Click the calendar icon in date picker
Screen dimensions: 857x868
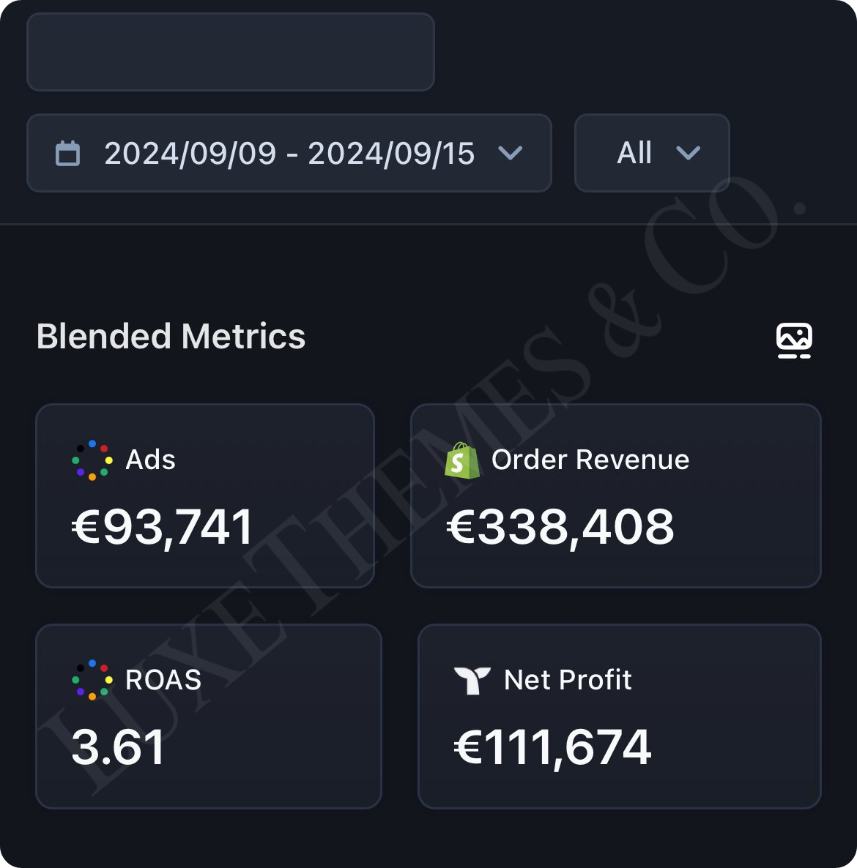click(x=67, y=154)
